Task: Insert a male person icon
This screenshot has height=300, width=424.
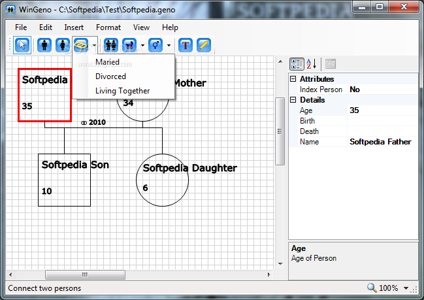Action: (44, 45)
